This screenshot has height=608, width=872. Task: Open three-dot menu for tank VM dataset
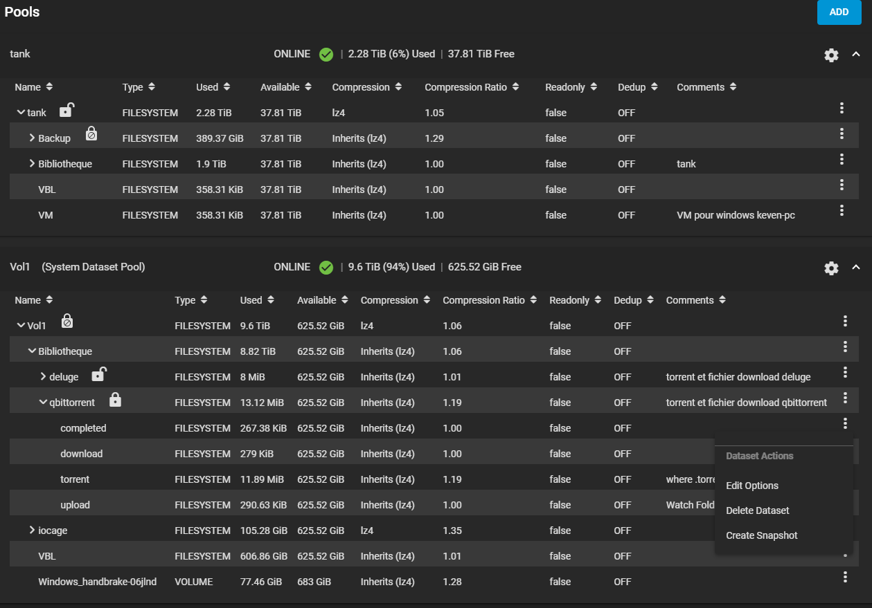[842, 210]
